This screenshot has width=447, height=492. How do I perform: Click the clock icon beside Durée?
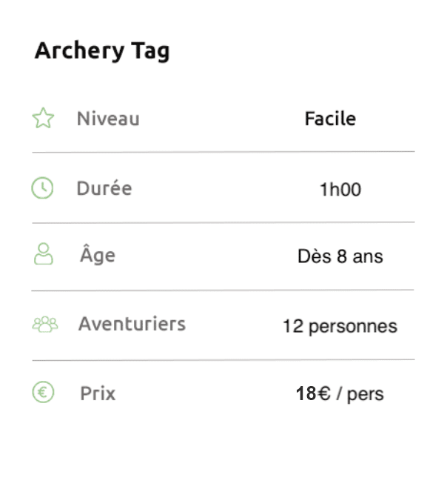coord(42,188)
